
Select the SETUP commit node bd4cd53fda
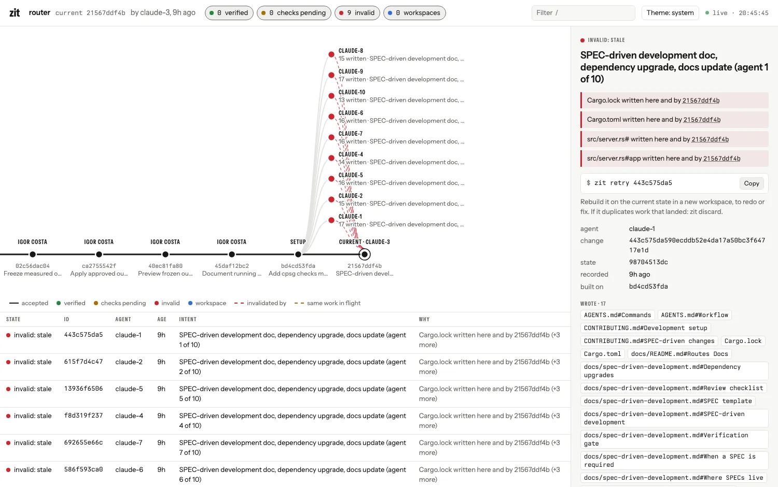coord(298,254)
